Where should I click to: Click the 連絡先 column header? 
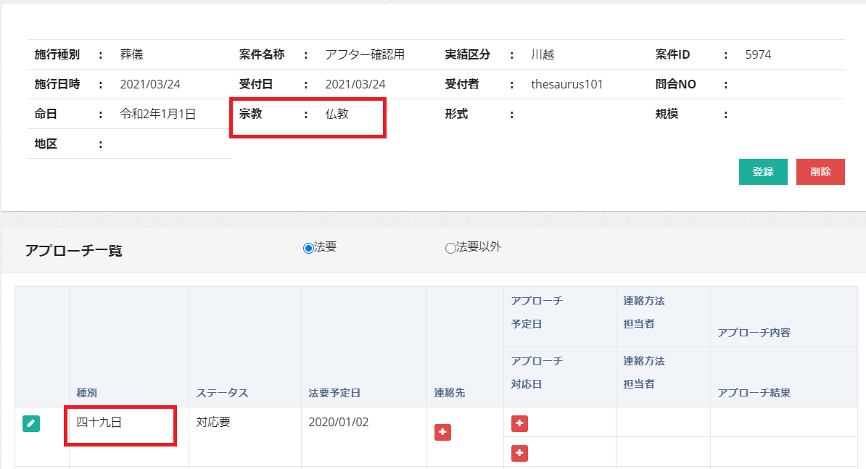click(449, 393)
